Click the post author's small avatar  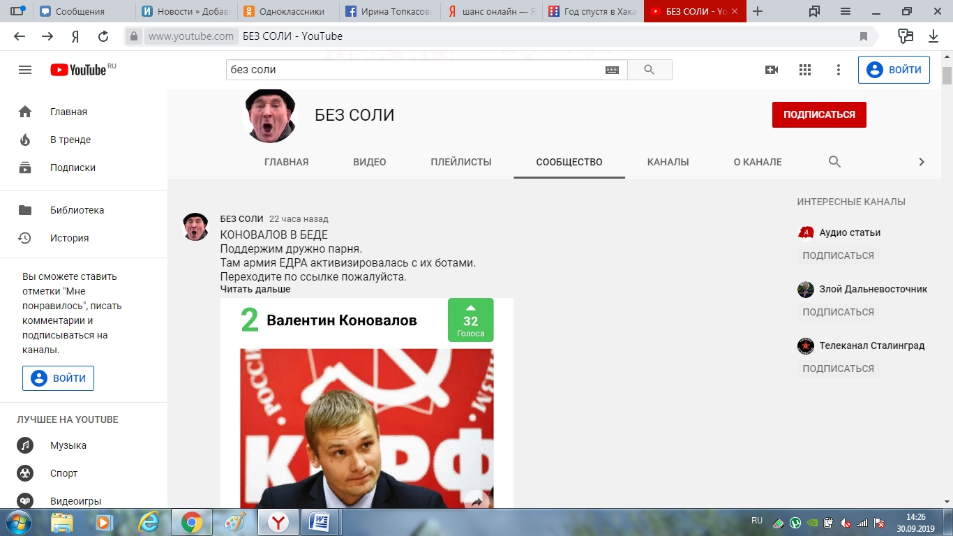(195, 227)
